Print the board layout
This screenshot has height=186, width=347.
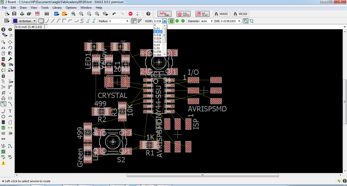click(22, 14)
